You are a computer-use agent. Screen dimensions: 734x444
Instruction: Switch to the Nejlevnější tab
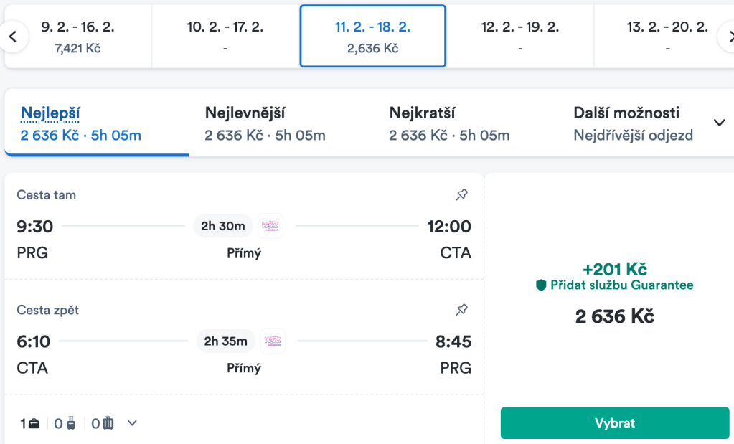pos(265,123)
